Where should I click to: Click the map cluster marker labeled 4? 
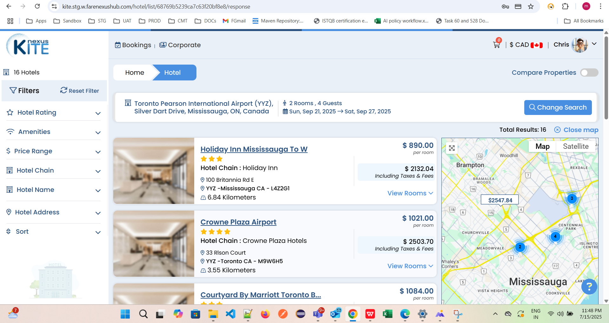pos(555,236)
